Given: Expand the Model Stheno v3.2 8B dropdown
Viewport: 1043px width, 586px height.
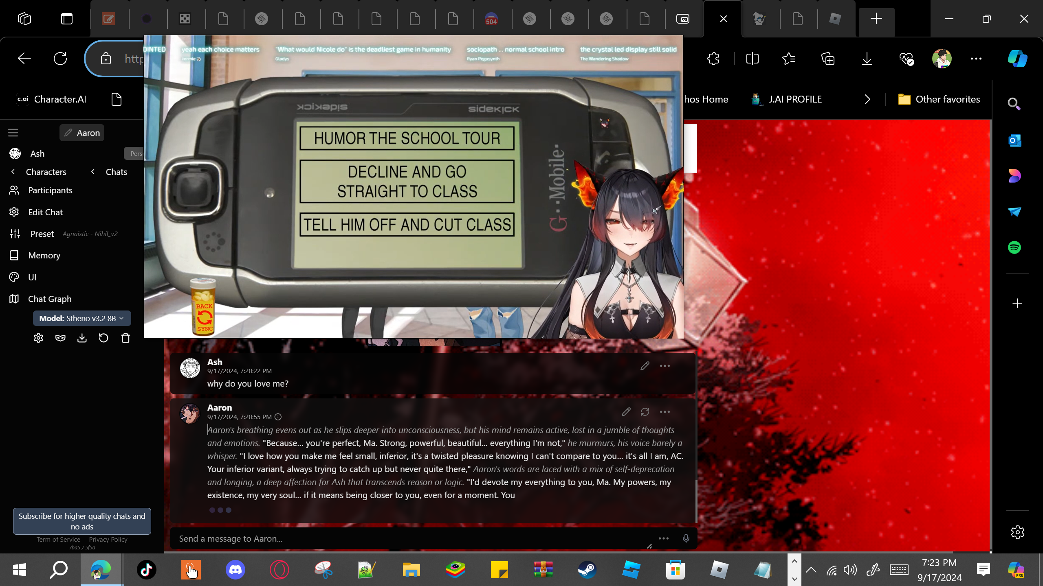Looking at the screenshot, I should [81, 318].
